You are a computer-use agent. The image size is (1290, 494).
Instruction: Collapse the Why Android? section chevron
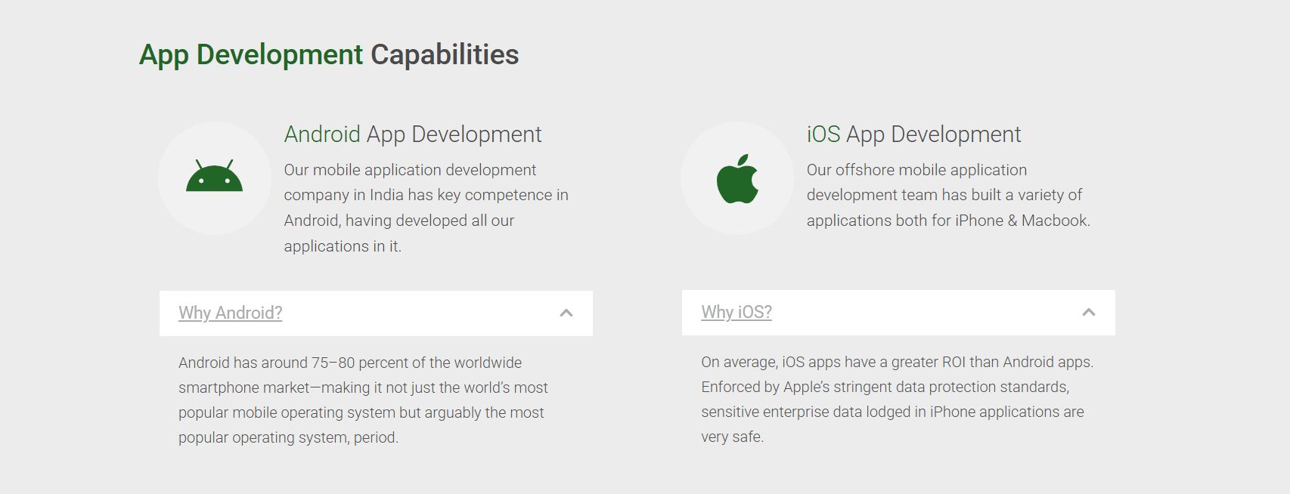pyautogui.click(x=566, y=313)
